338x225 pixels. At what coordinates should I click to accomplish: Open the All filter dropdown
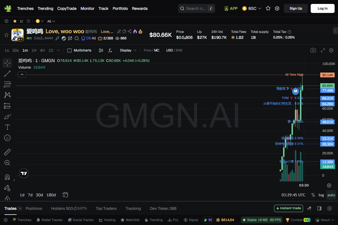click(x=51, y=21)
